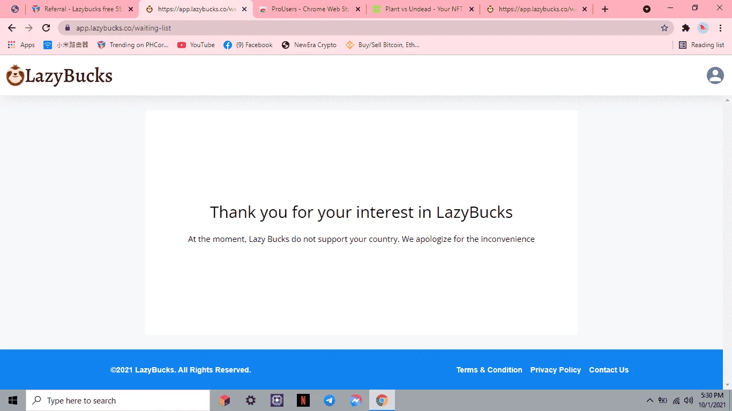732x411 pixels.
Task: Click the Windows taskbar search box
Action: coord(118,400)
